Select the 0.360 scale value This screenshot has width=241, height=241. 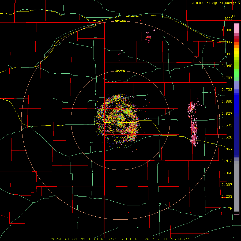227,173
